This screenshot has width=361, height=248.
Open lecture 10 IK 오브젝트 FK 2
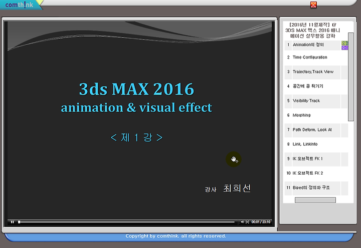coord(307,173)
